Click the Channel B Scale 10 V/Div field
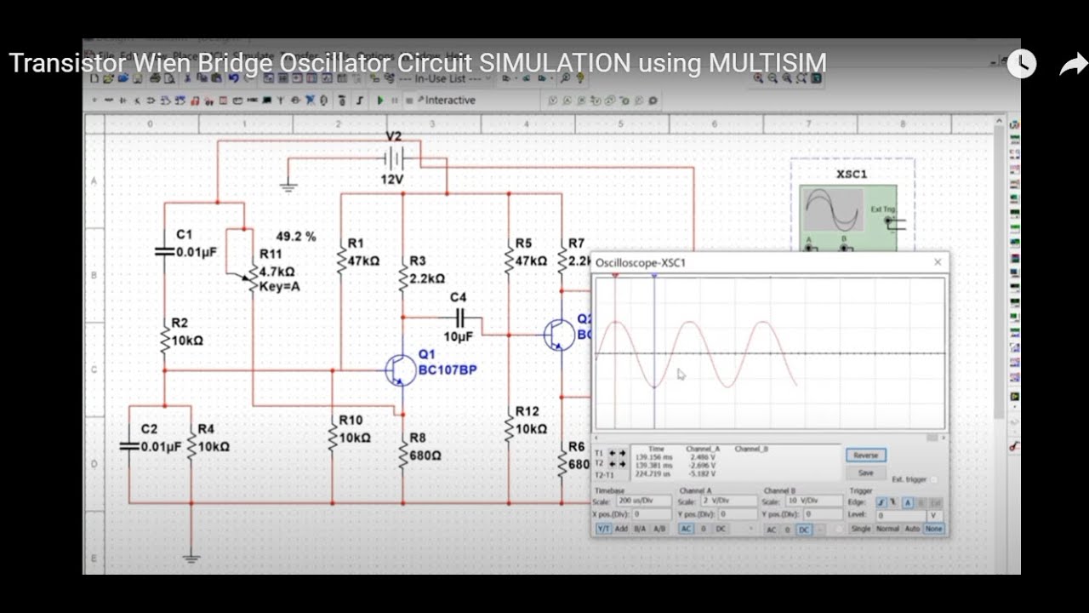This screenshot has height=613, width=1089. tap(814, 501)
